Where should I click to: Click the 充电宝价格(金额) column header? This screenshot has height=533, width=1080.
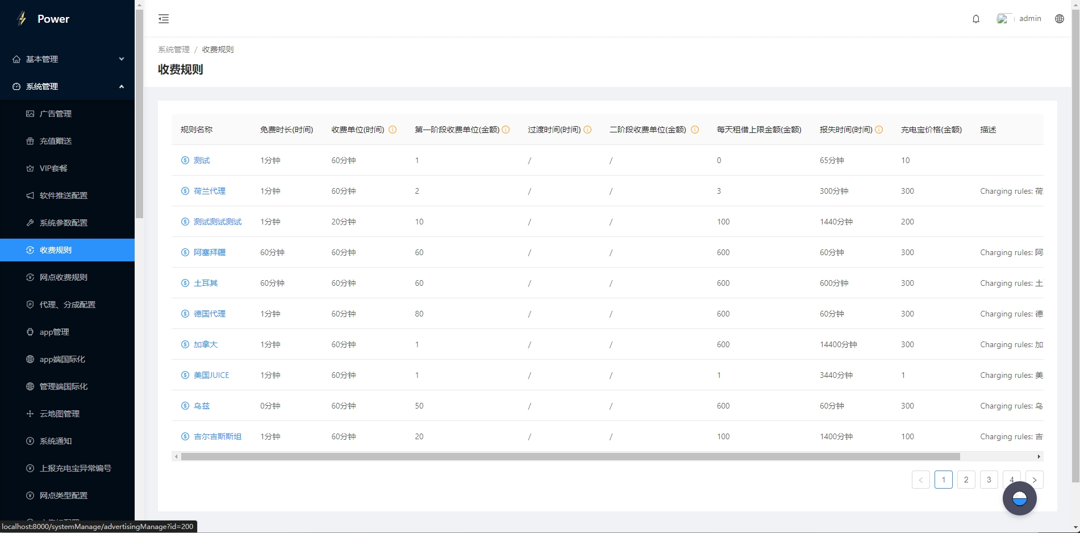pos(931,130)
